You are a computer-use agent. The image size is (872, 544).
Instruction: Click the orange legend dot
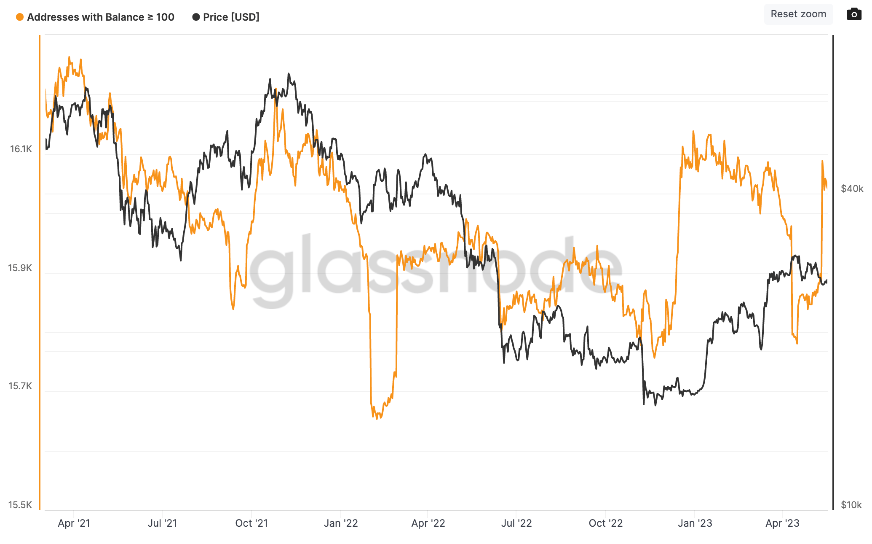click(20, 17)
